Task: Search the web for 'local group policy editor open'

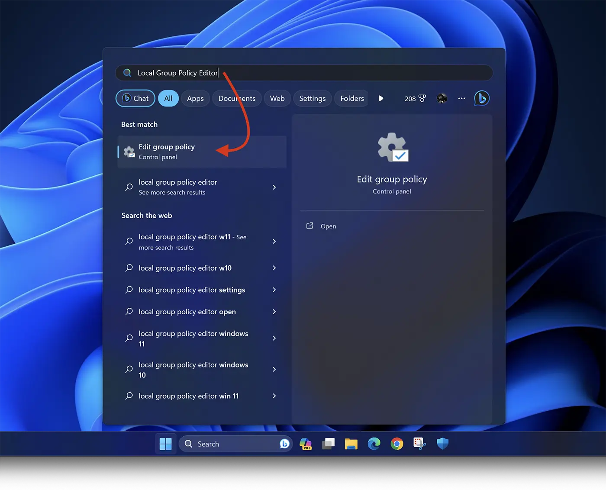Action: (x=202, y=312)
